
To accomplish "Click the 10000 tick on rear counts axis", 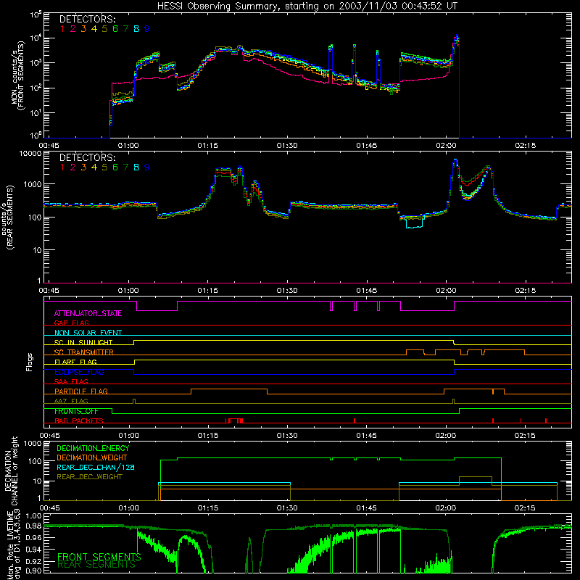I will point(30,154).
